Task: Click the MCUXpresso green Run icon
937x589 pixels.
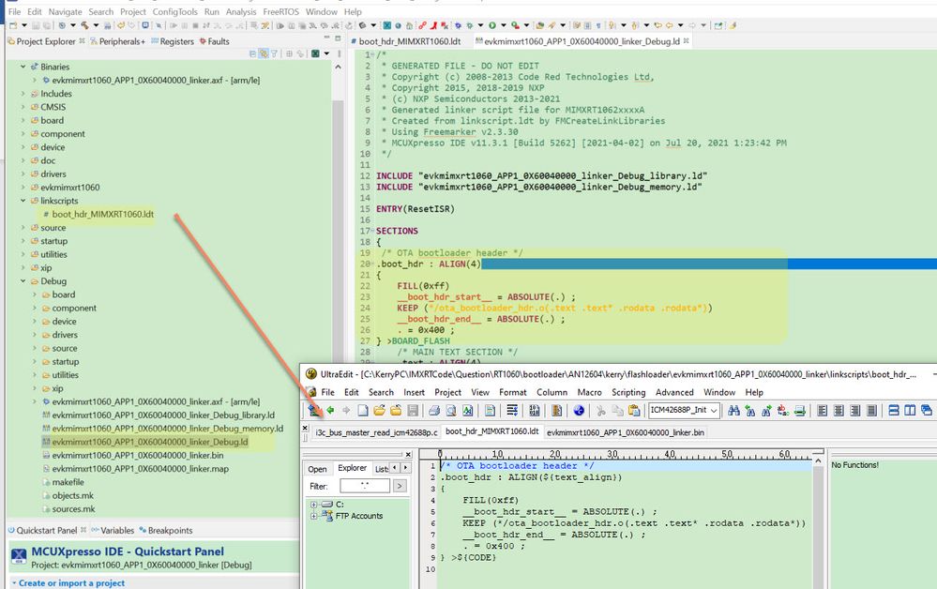Action: click(x=492, y=25)
